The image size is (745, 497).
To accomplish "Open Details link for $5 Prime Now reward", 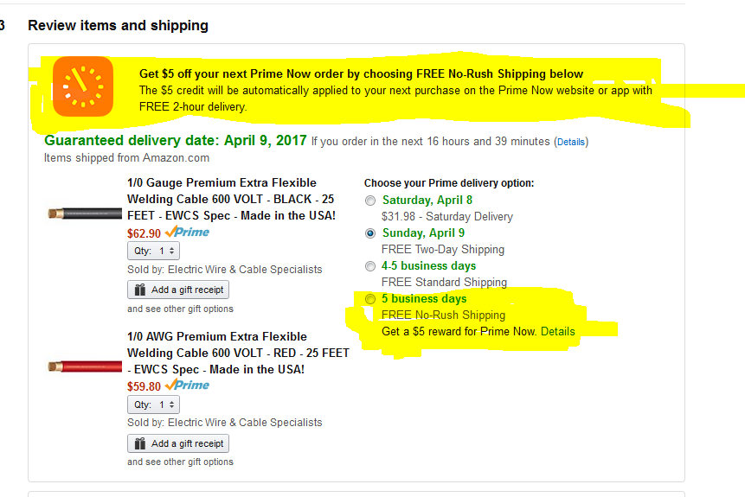I will (557, 332).
